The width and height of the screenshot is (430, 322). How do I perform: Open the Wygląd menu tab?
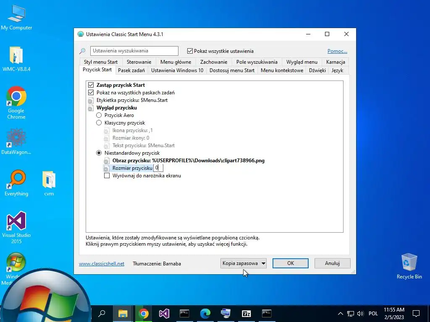(x=302, y=62)
